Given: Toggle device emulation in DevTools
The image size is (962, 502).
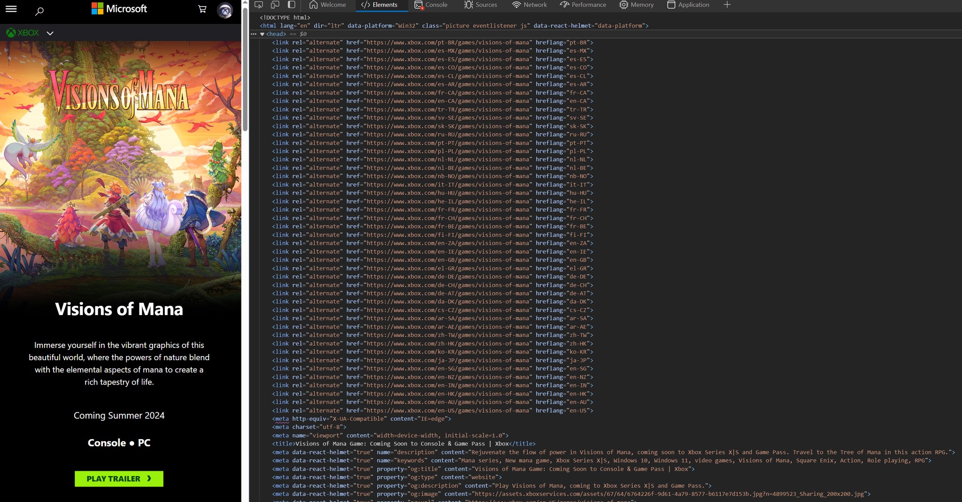Looking at the screenshot, I should coord(275,5).
